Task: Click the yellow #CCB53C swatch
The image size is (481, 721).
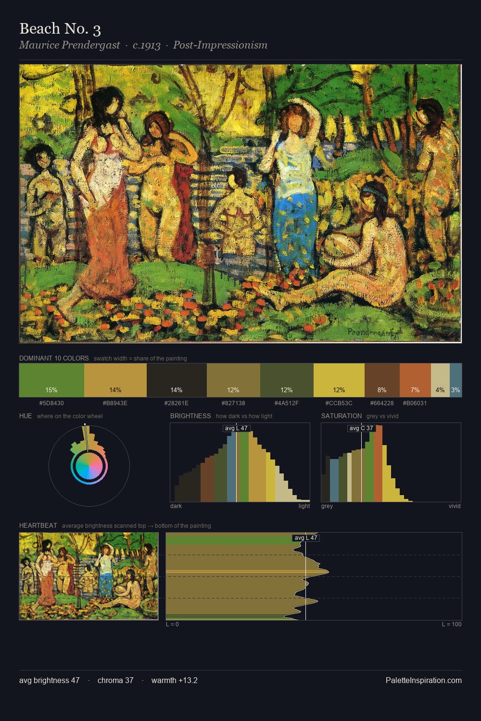Action: [x=339, y=380]
